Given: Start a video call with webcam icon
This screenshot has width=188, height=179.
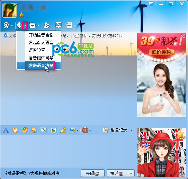Looking at the screenshot, I should 6,25.
